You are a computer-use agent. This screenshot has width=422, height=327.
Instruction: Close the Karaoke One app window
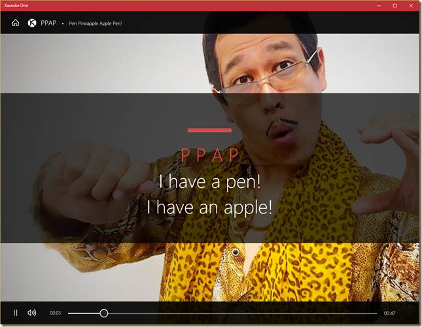pyautogui.click(x=412, y=5)
